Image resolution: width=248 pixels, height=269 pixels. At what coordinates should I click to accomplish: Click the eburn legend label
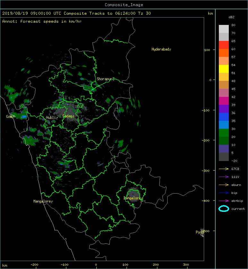click(236, 185)
